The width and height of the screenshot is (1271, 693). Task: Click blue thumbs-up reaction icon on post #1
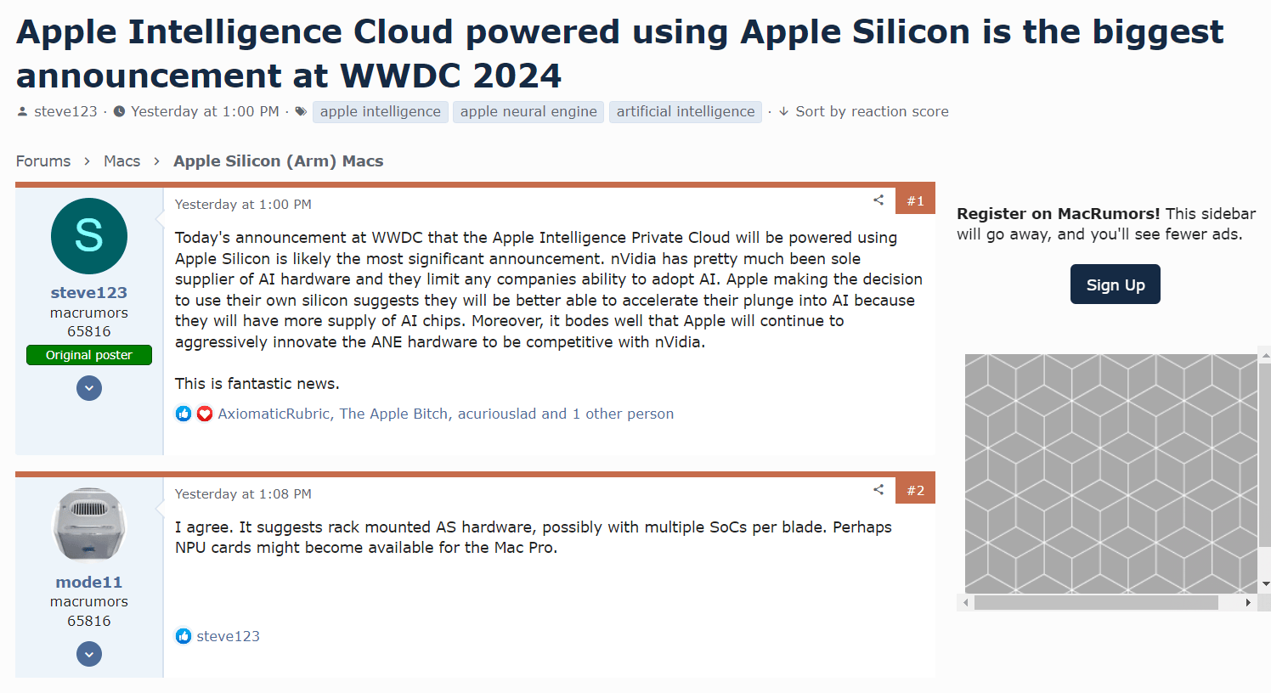184,414
